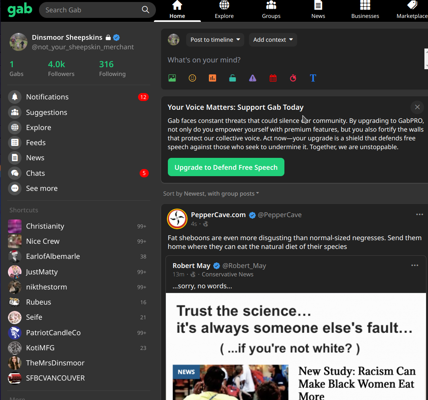428x400 pixels.
Task: Click the Feeds list icon
Action: point(15,142)
